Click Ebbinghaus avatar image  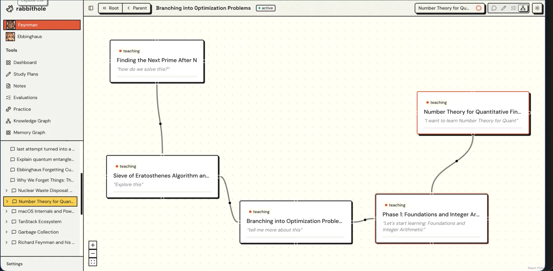10,37
